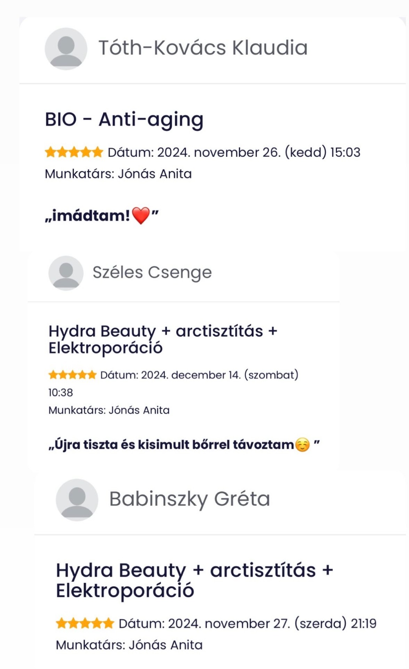Open Széles Csenge's Hydra Beauty service title
Image resolution: width=409 pixels, height=669 pixels.
pyautogui.click(x=163, y=339)
